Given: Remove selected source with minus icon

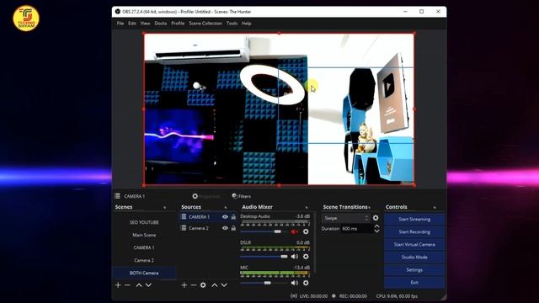Looking at the screenshot, I should [194, 285].
